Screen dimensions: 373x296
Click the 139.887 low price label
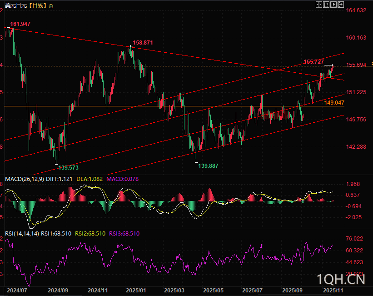pyautogui.click(x=208, y=166)
